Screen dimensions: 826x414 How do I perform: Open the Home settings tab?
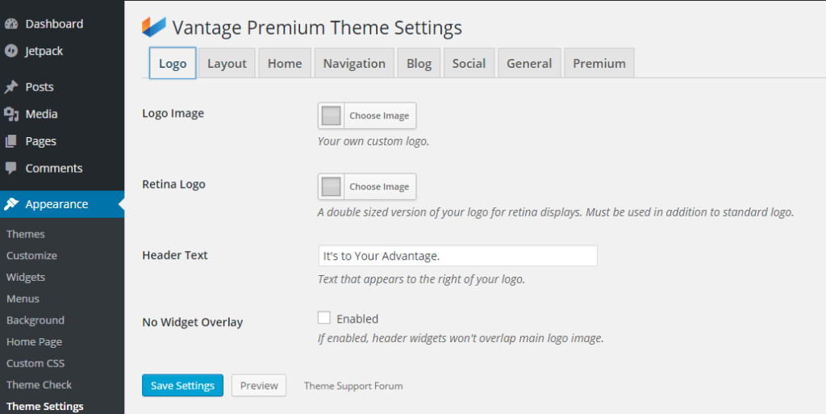[285, 63]
